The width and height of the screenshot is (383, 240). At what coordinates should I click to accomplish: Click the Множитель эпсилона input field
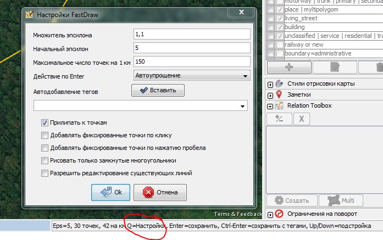point(192,34)
